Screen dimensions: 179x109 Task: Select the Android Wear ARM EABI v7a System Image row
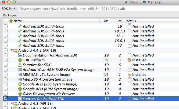(91, 70)
